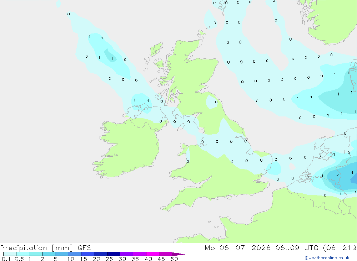Click the 'GFS' model label
The width and height of the screenshot is (357, 261).
[85, 248]
